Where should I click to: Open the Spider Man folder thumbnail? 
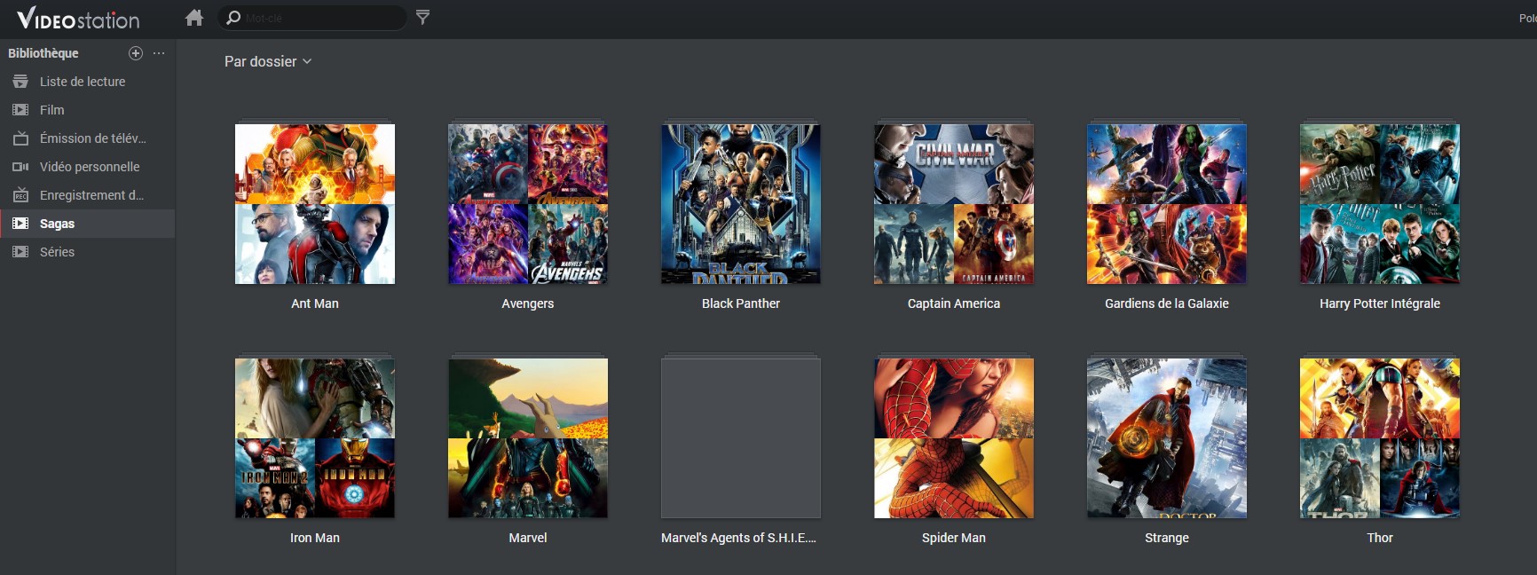954,438
